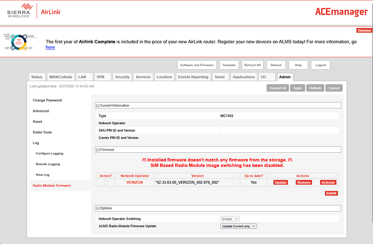The height and width of the screenshot is (244, 373).
Task: Open the Help page
Action: point(298,65)
